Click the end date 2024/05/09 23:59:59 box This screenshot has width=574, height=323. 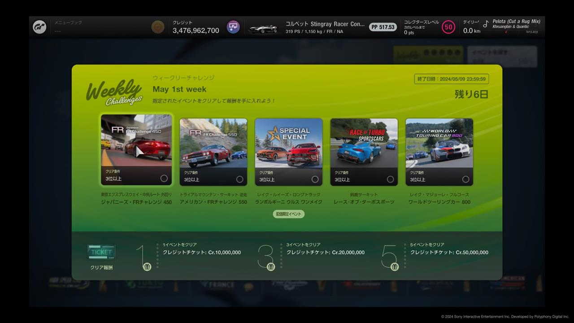(452, 79)
